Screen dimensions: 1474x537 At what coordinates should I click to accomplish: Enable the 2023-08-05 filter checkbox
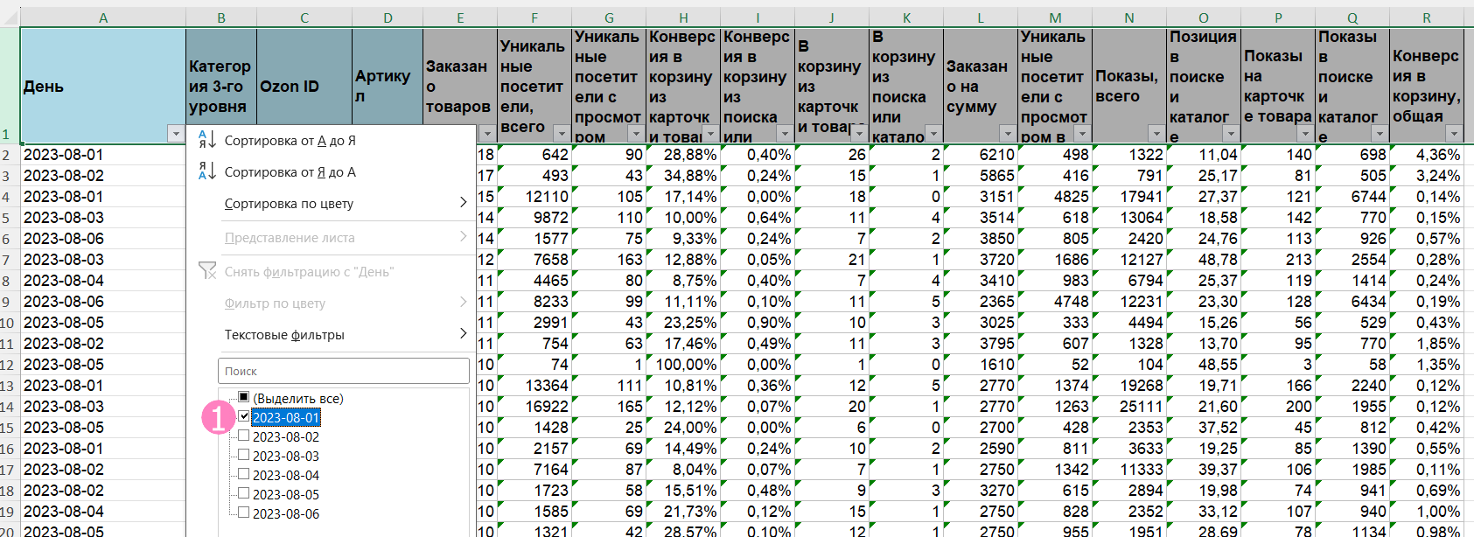(244, 494)
